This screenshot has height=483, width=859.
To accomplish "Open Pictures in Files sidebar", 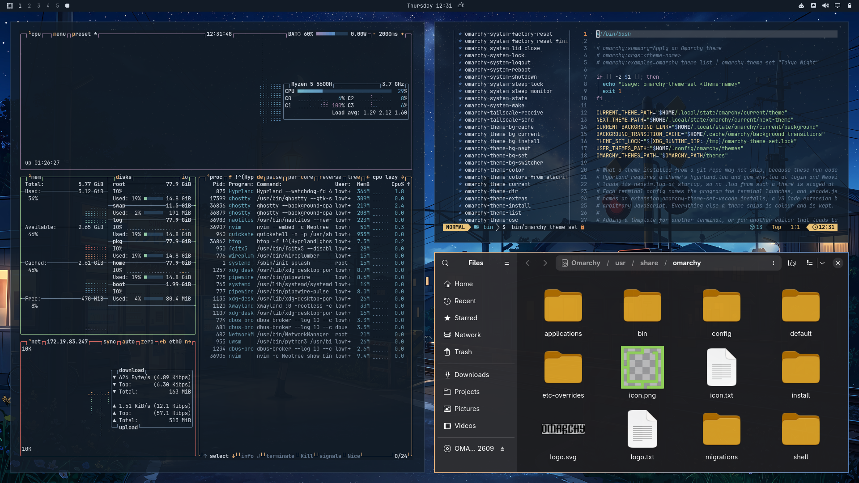I will 476,409.
